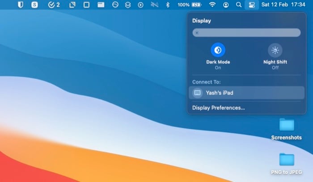The image size is (313, 182).
Task: Turn on Night Shift toggle
Action: [275, 50]
